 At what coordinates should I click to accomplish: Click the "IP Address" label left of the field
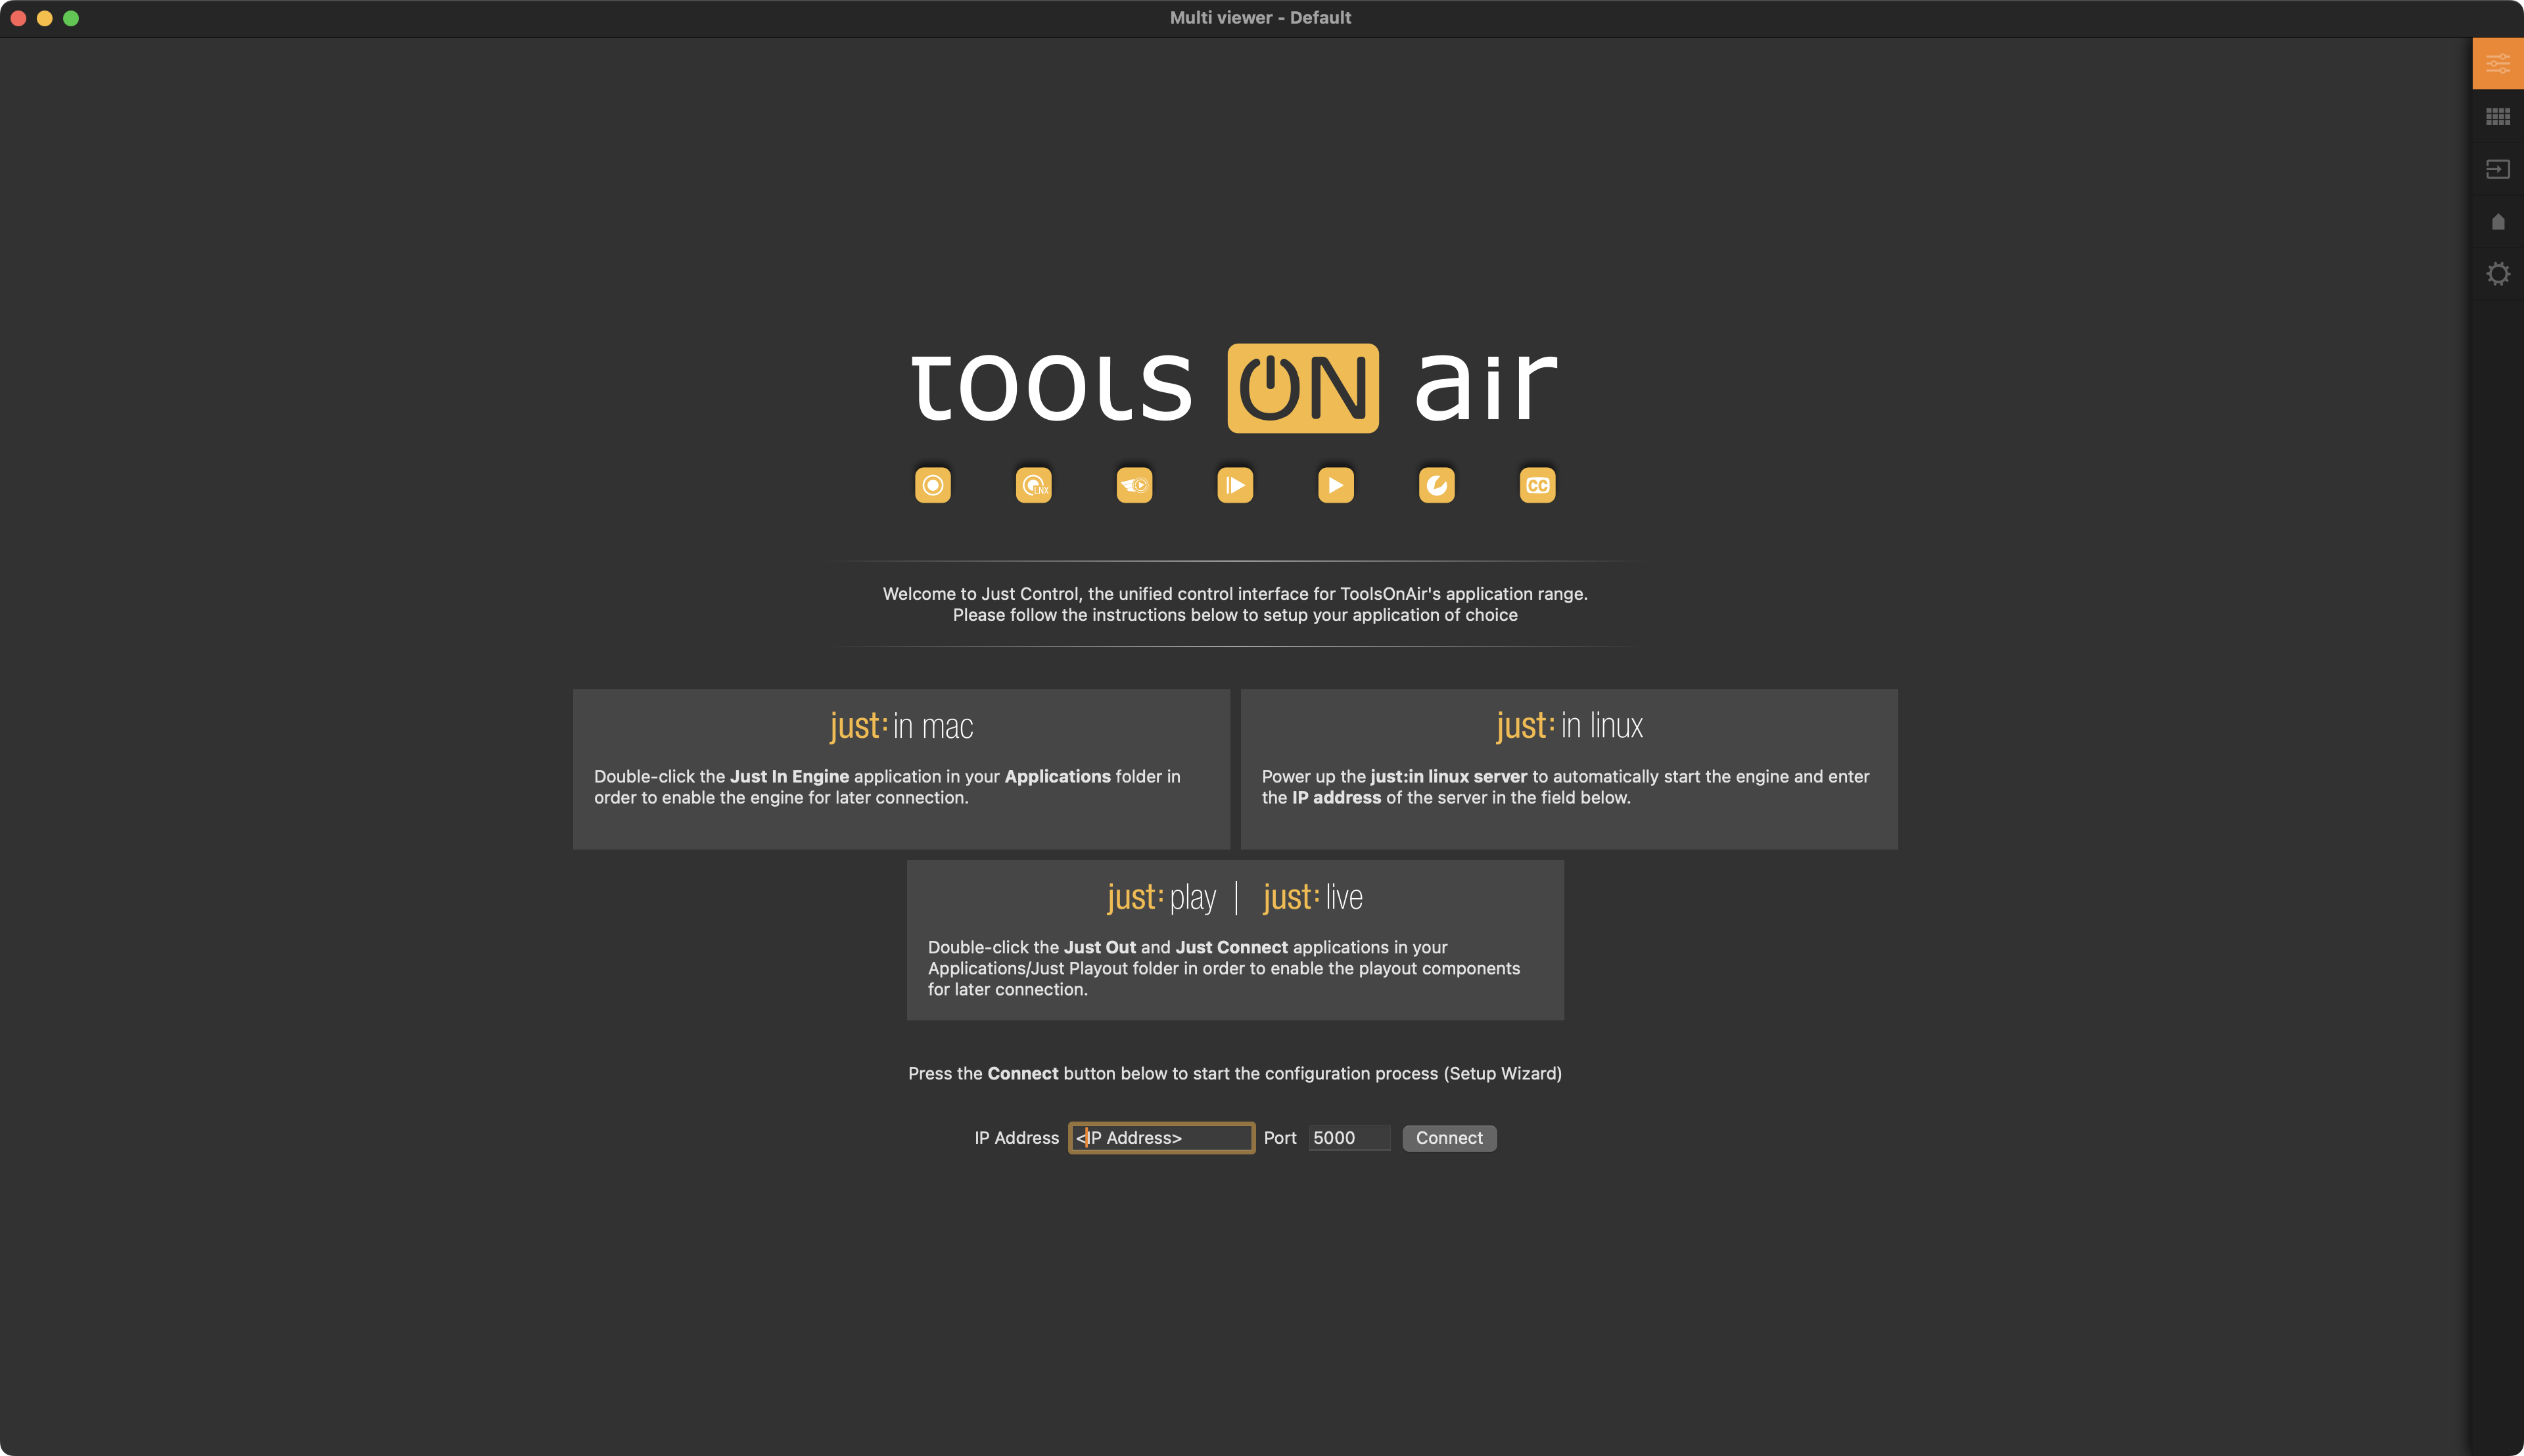coord(1016,1138)
